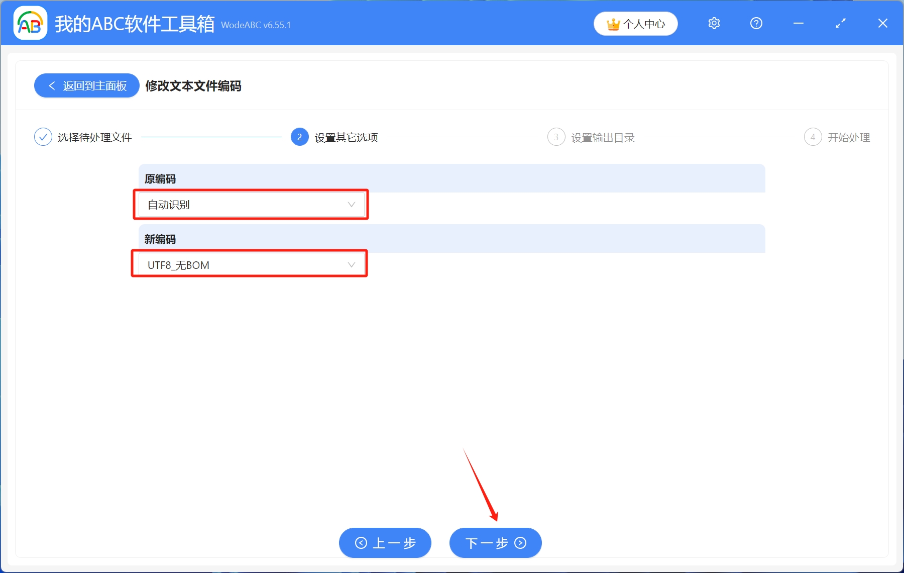The height and width of the screenshot is (573, 904).
Task: Select the 设置输出目录 step label
Action: pyautogui.click(x=602, y=137)
